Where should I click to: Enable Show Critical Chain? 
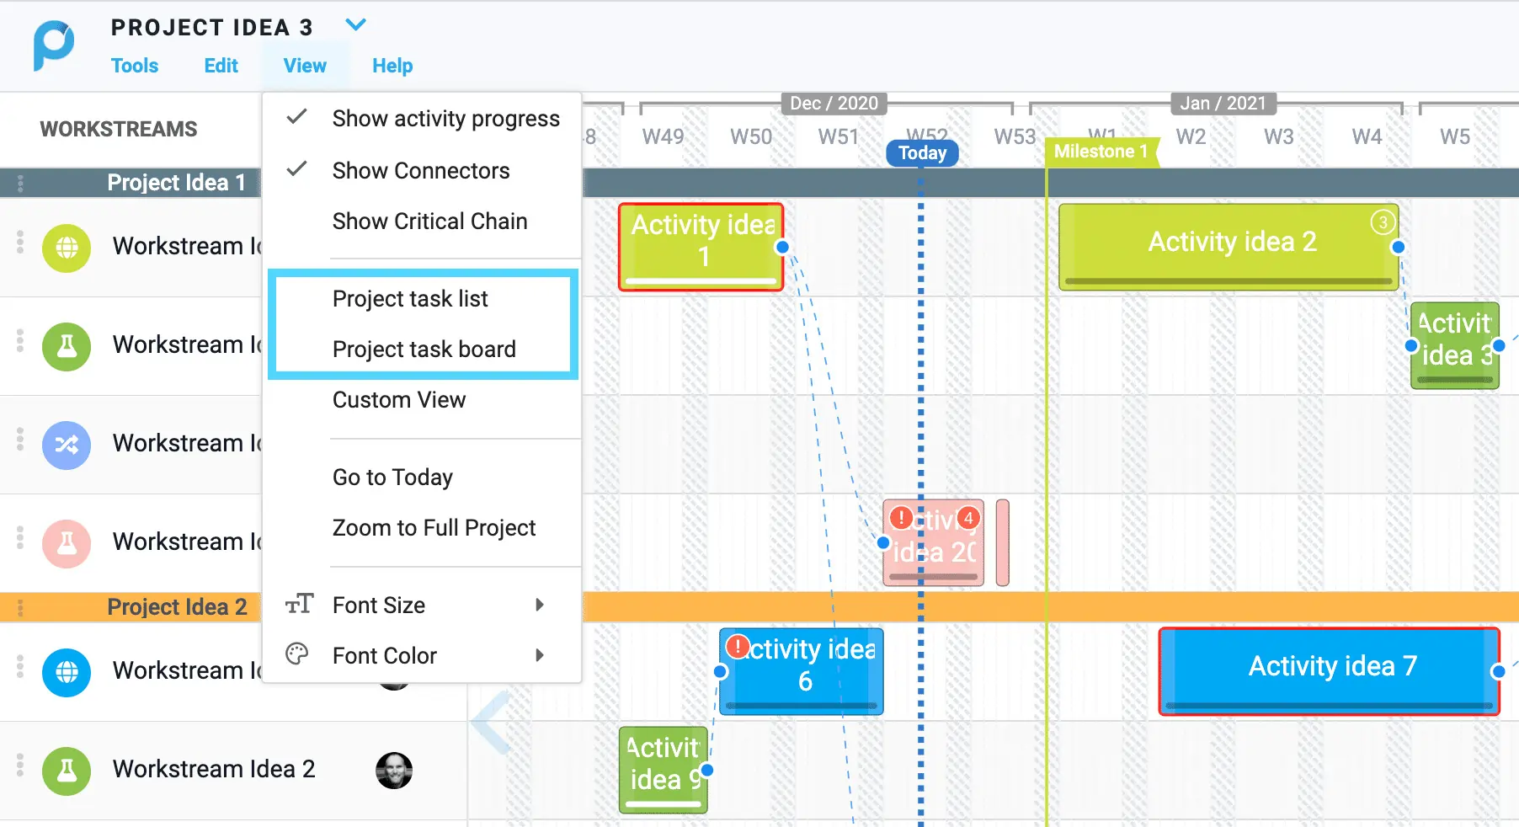pyautogui.click(x=429, y=221)
